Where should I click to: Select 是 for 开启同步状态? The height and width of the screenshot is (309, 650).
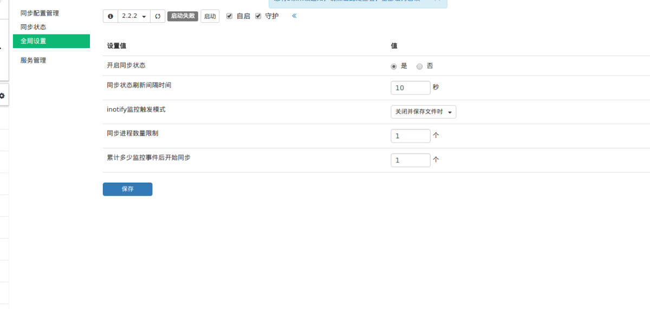coord(394,66)
